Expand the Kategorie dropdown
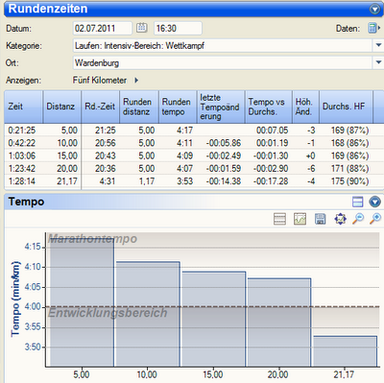Screen dimensions: 384x383 coord(378,45)
